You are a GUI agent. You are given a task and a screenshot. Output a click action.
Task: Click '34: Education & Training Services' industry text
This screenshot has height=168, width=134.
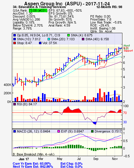coord(39,7)
